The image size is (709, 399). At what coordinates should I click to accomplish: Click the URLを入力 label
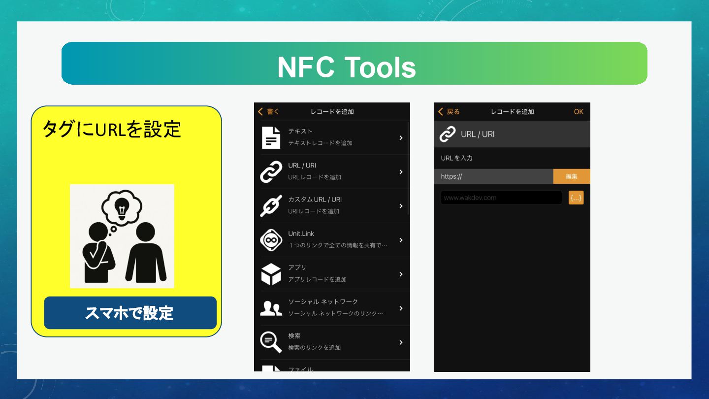pyautogui.click(x=457, y=158)
